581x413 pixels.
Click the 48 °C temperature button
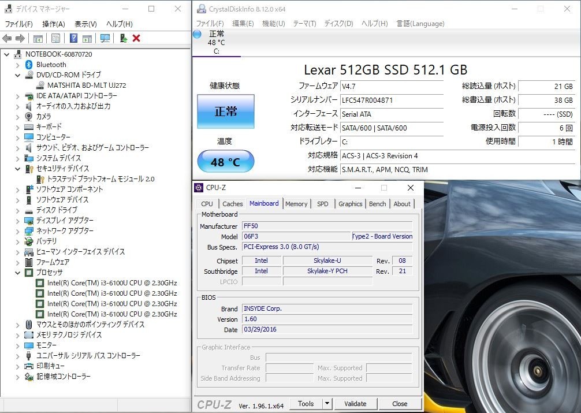click(226, 162)
